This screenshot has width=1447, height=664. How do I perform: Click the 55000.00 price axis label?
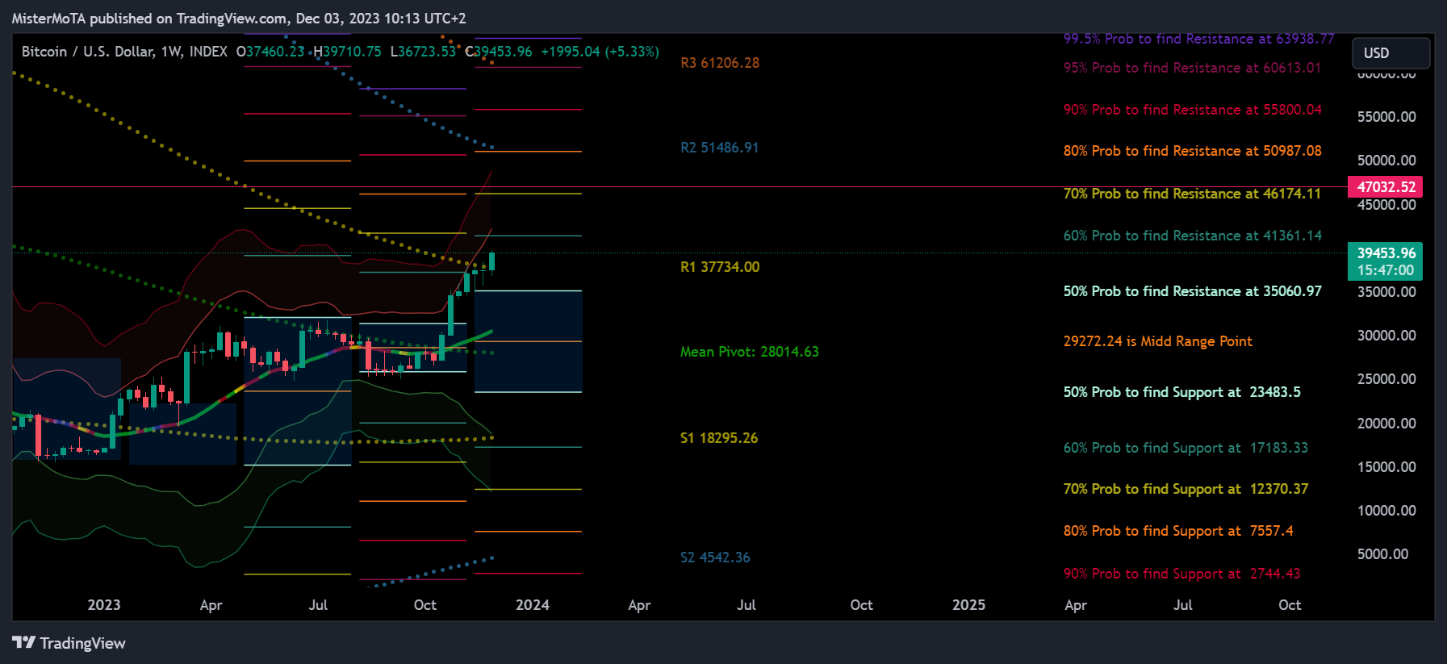(1386, 117)
